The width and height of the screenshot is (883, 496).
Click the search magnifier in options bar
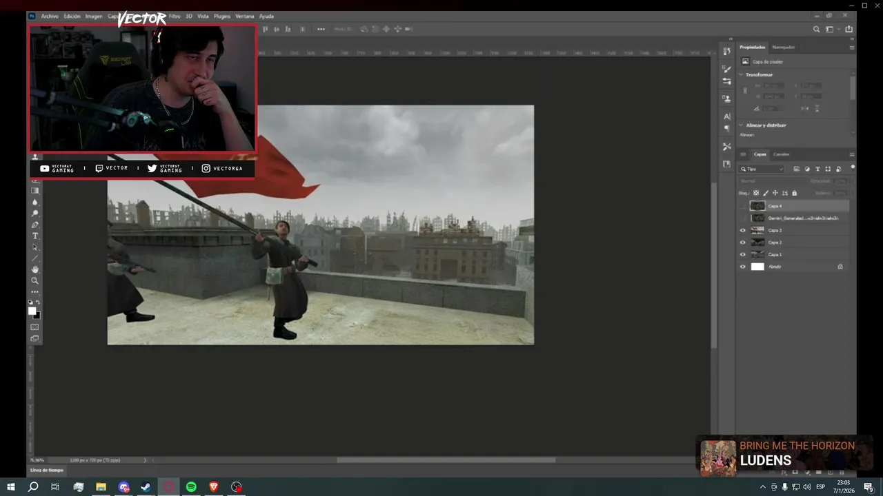coord(817,29)
